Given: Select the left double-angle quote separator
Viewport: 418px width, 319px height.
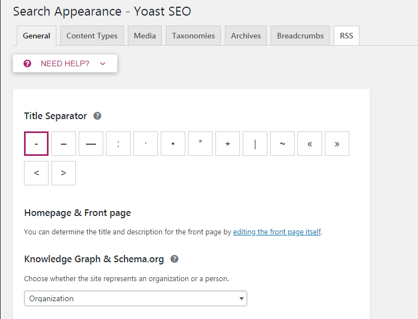Looking at the screenshot, I should [310, 144].
